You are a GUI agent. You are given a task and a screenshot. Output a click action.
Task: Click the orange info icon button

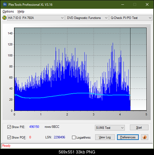pos(144,137)
